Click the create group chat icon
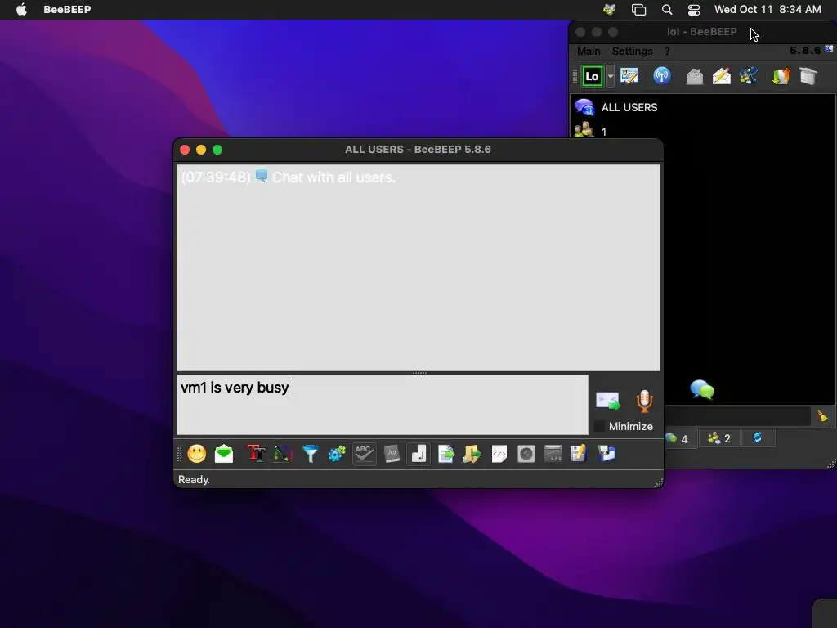Image resolution: width=837 pixels, height=628 pixels. pos(749,76)
